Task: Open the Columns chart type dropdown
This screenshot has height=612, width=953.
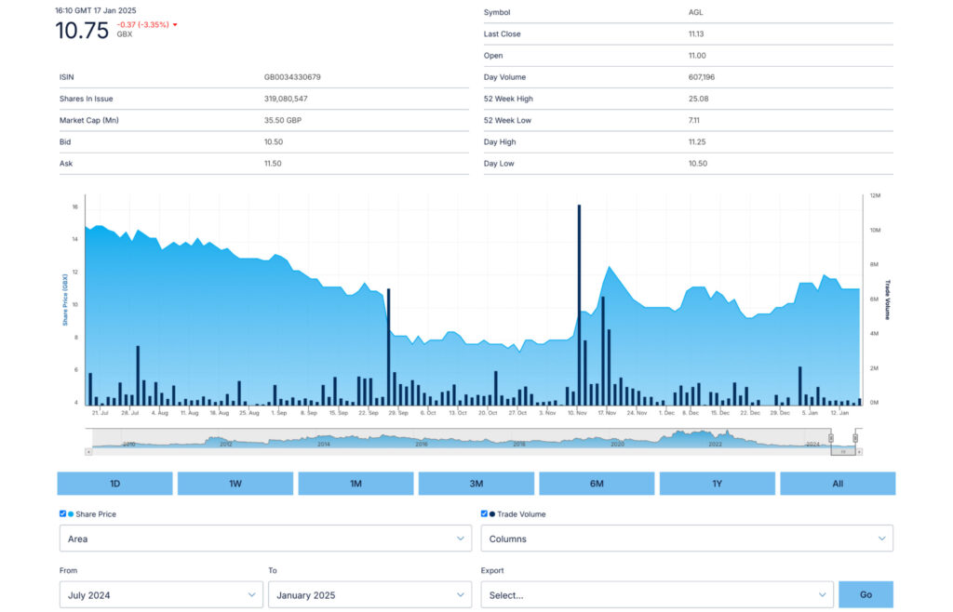Action: (687, 539)
